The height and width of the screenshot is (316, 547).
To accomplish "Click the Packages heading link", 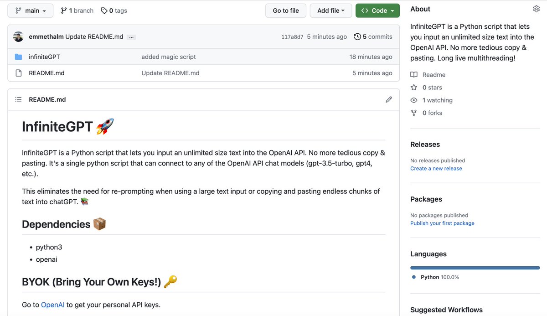I will (426, 199).
